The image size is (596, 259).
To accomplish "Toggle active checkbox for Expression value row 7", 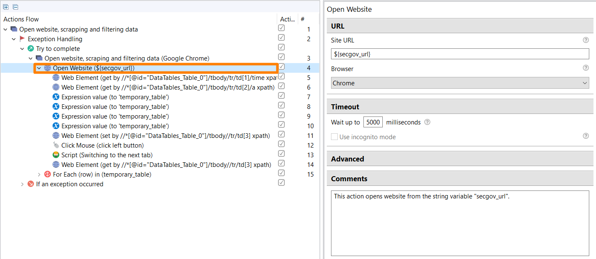I will point(281,95).
